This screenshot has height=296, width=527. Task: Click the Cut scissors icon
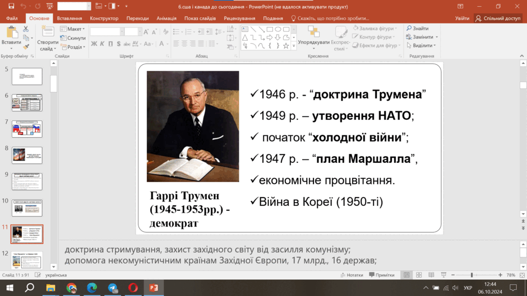[x=26, y=29]
